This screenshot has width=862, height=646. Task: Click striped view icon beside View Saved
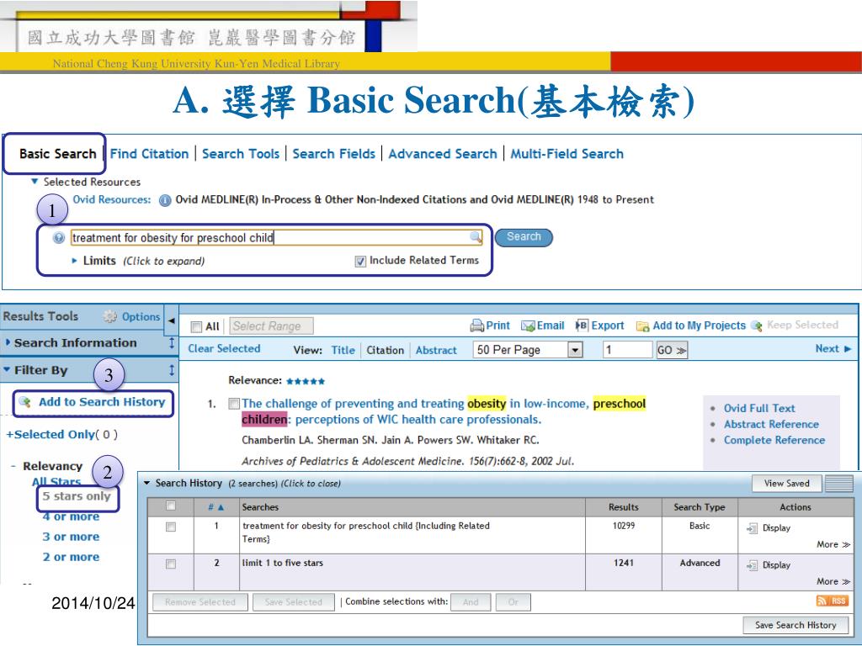(839, 484)
